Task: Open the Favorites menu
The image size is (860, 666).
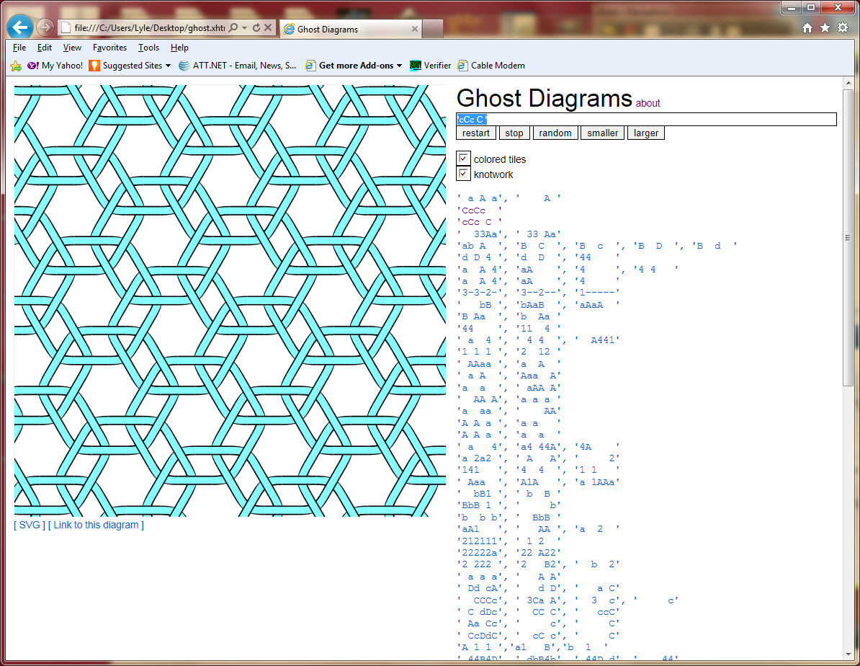Action: click(x=109, y=48)
